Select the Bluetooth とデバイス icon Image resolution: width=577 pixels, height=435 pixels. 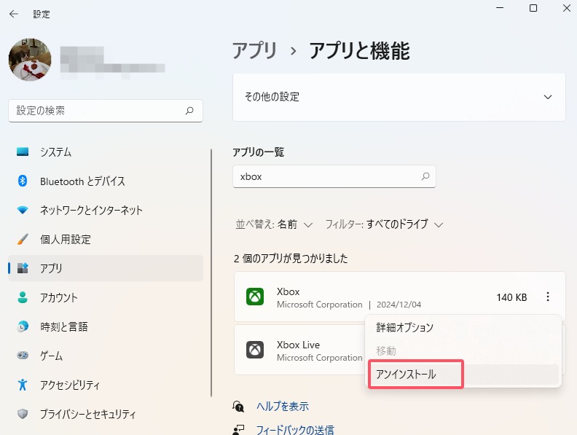[23, 181]
